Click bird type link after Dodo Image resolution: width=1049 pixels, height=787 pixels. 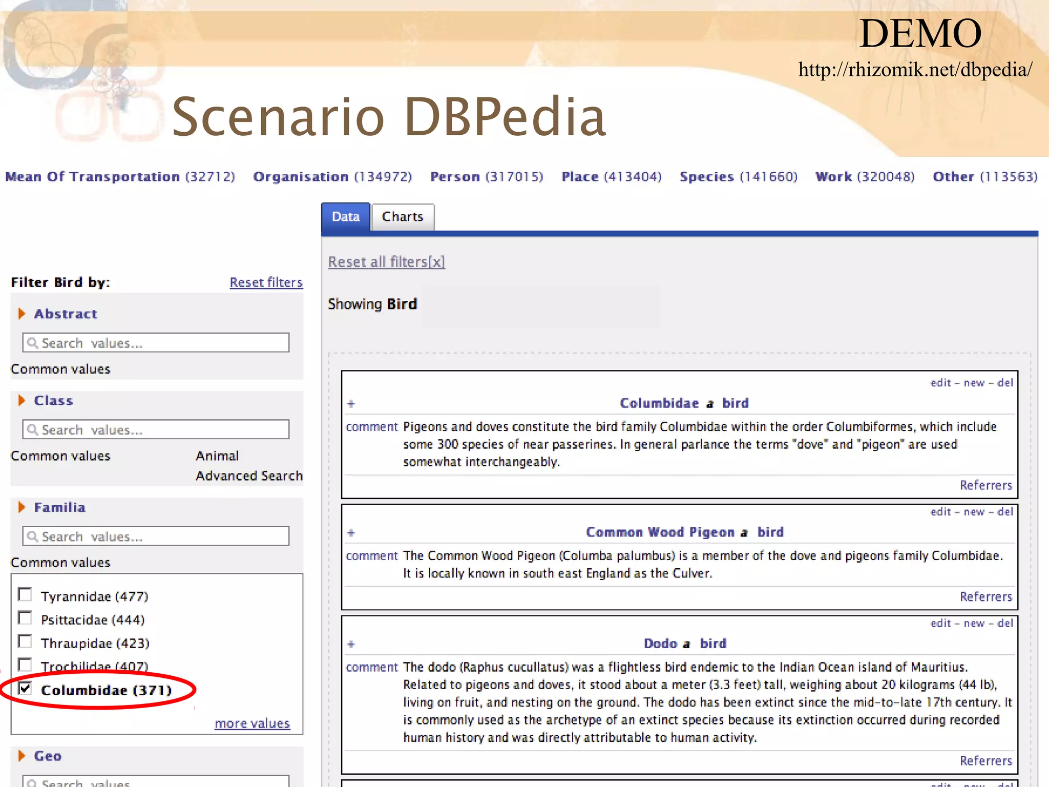pos(713,644)
